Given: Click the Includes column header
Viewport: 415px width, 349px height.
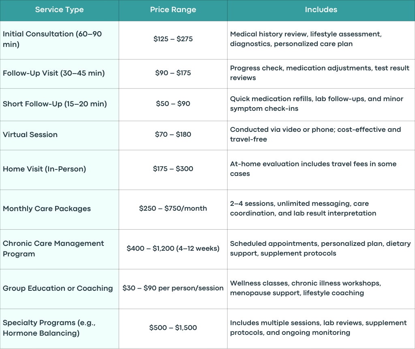Looking at the screenshot, I should click(x=321, y=10).
